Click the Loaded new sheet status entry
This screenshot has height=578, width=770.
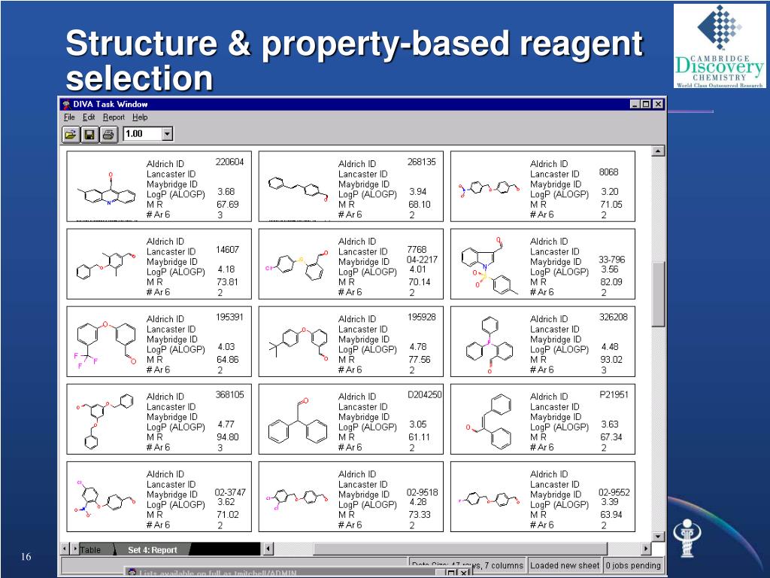564,565
